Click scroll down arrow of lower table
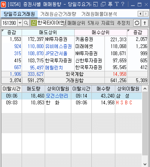This screenshot has height=167, width=150. (145, 164)
